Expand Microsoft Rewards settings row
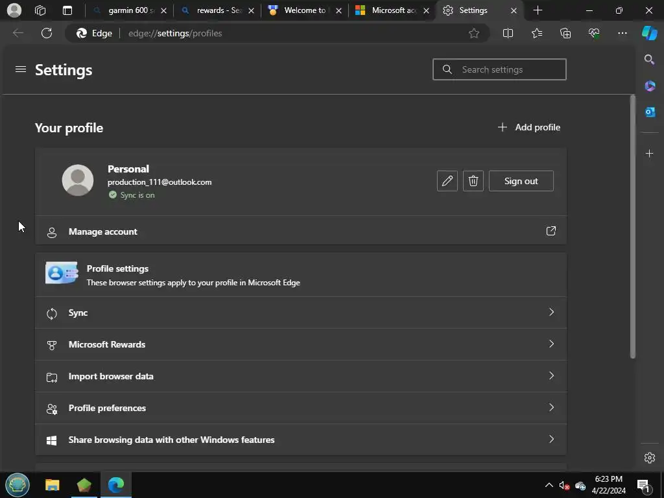 coord(301,344)
